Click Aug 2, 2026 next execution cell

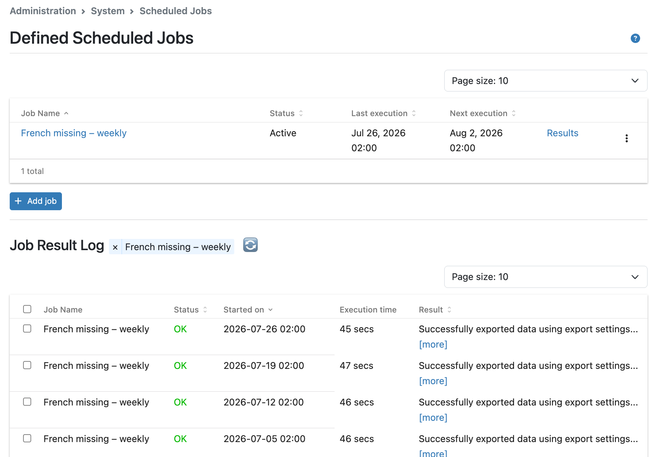(476, 140)
